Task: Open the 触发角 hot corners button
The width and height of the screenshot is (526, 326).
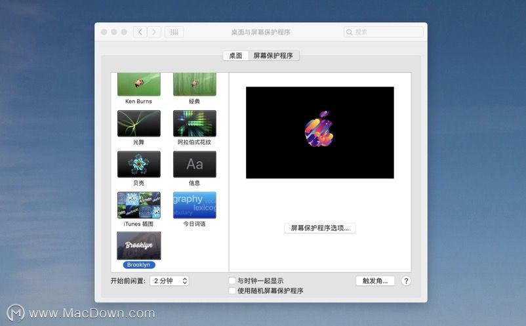Action: click(375, 281)
